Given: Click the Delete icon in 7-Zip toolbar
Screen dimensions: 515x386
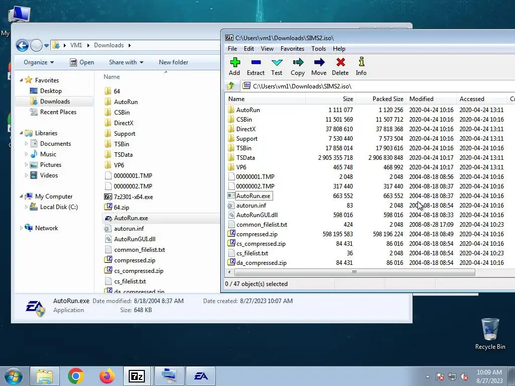Looking at the screenshot, I should [340, 66].
